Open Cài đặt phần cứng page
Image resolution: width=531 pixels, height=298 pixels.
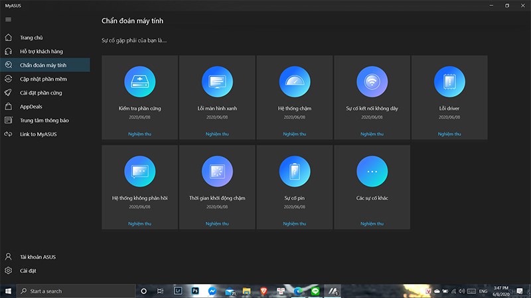(x=40, y=93)
